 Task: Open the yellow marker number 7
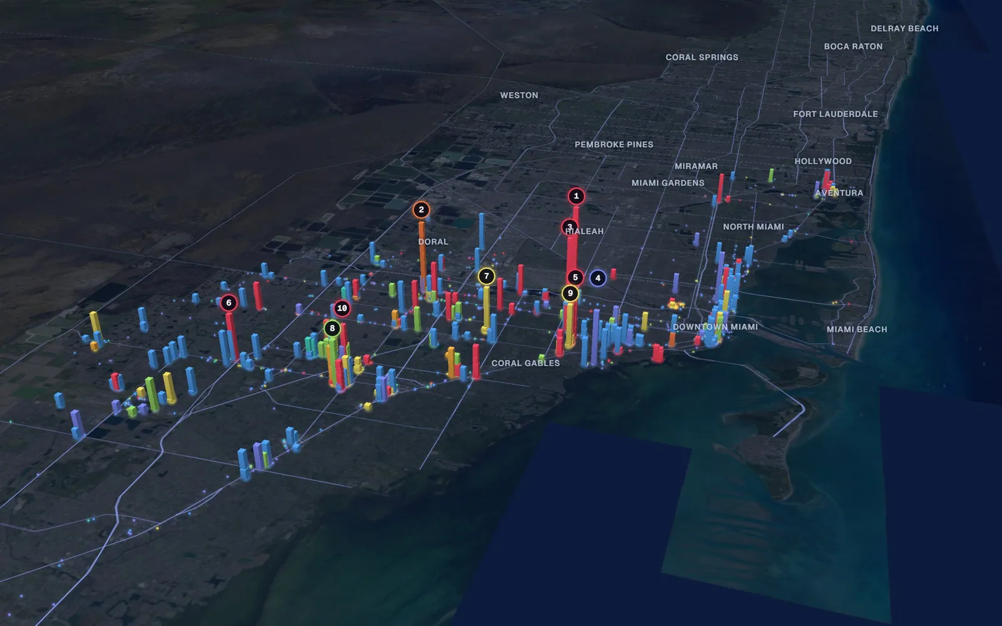point(486,276)
